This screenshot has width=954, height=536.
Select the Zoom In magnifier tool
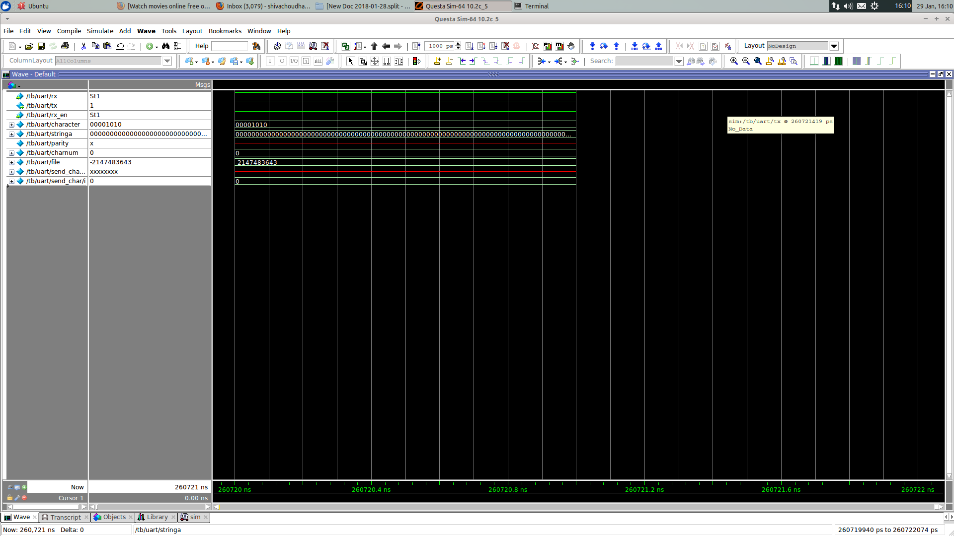coord(733,61)
